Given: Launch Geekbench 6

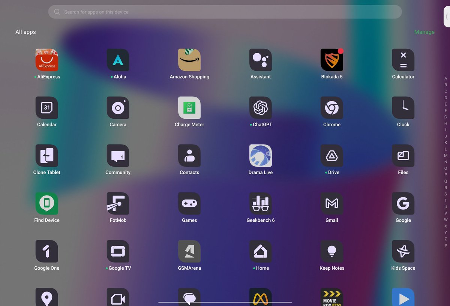Looking at the screenshot, I should pos(261,204).
